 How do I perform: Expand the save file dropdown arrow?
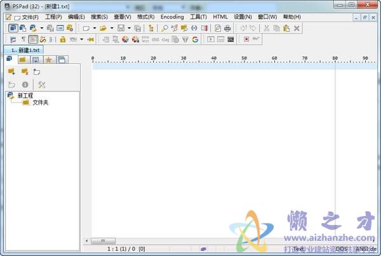130,28
